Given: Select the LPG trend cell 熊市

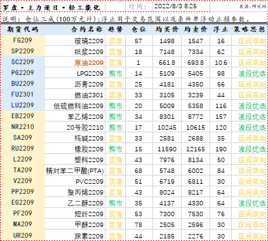Looking at the screenshot, I should pyautogui.click(x=116, y=74).
